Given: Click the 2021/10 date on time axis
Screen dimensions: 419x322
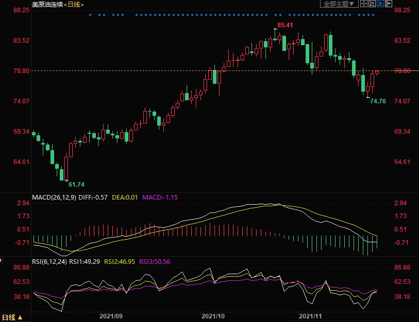Looking at the screenshot, I should [x=213, y=316].
